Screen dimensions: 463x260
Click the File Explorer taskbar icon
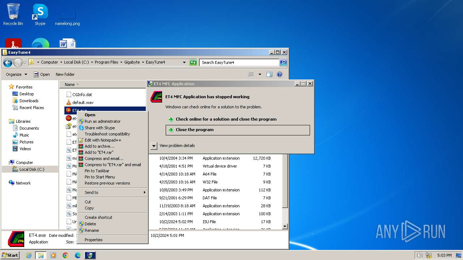(41, 255)
